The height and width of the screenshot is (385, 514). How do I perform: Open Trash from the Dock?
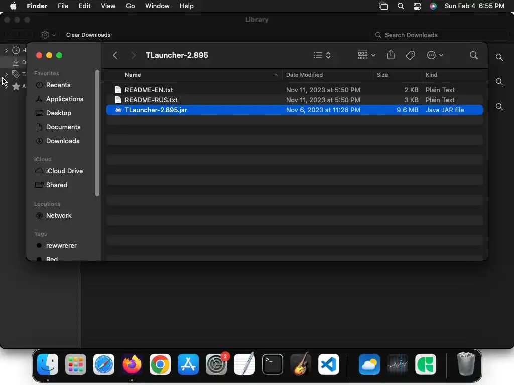point(466,364)
